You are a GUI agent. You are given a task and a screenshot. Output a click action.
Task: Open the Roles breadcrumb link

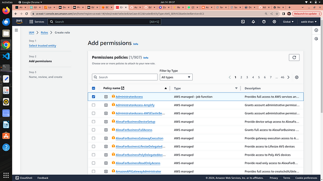pyautogui.click(x=44, y=32)
